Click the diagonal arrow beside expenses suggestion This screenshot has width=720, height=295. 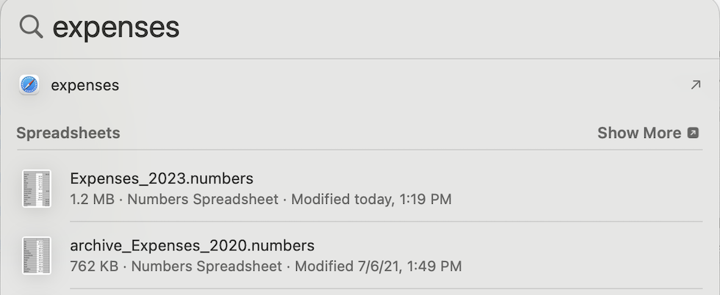pyautogui.click(x=695, y=85)
